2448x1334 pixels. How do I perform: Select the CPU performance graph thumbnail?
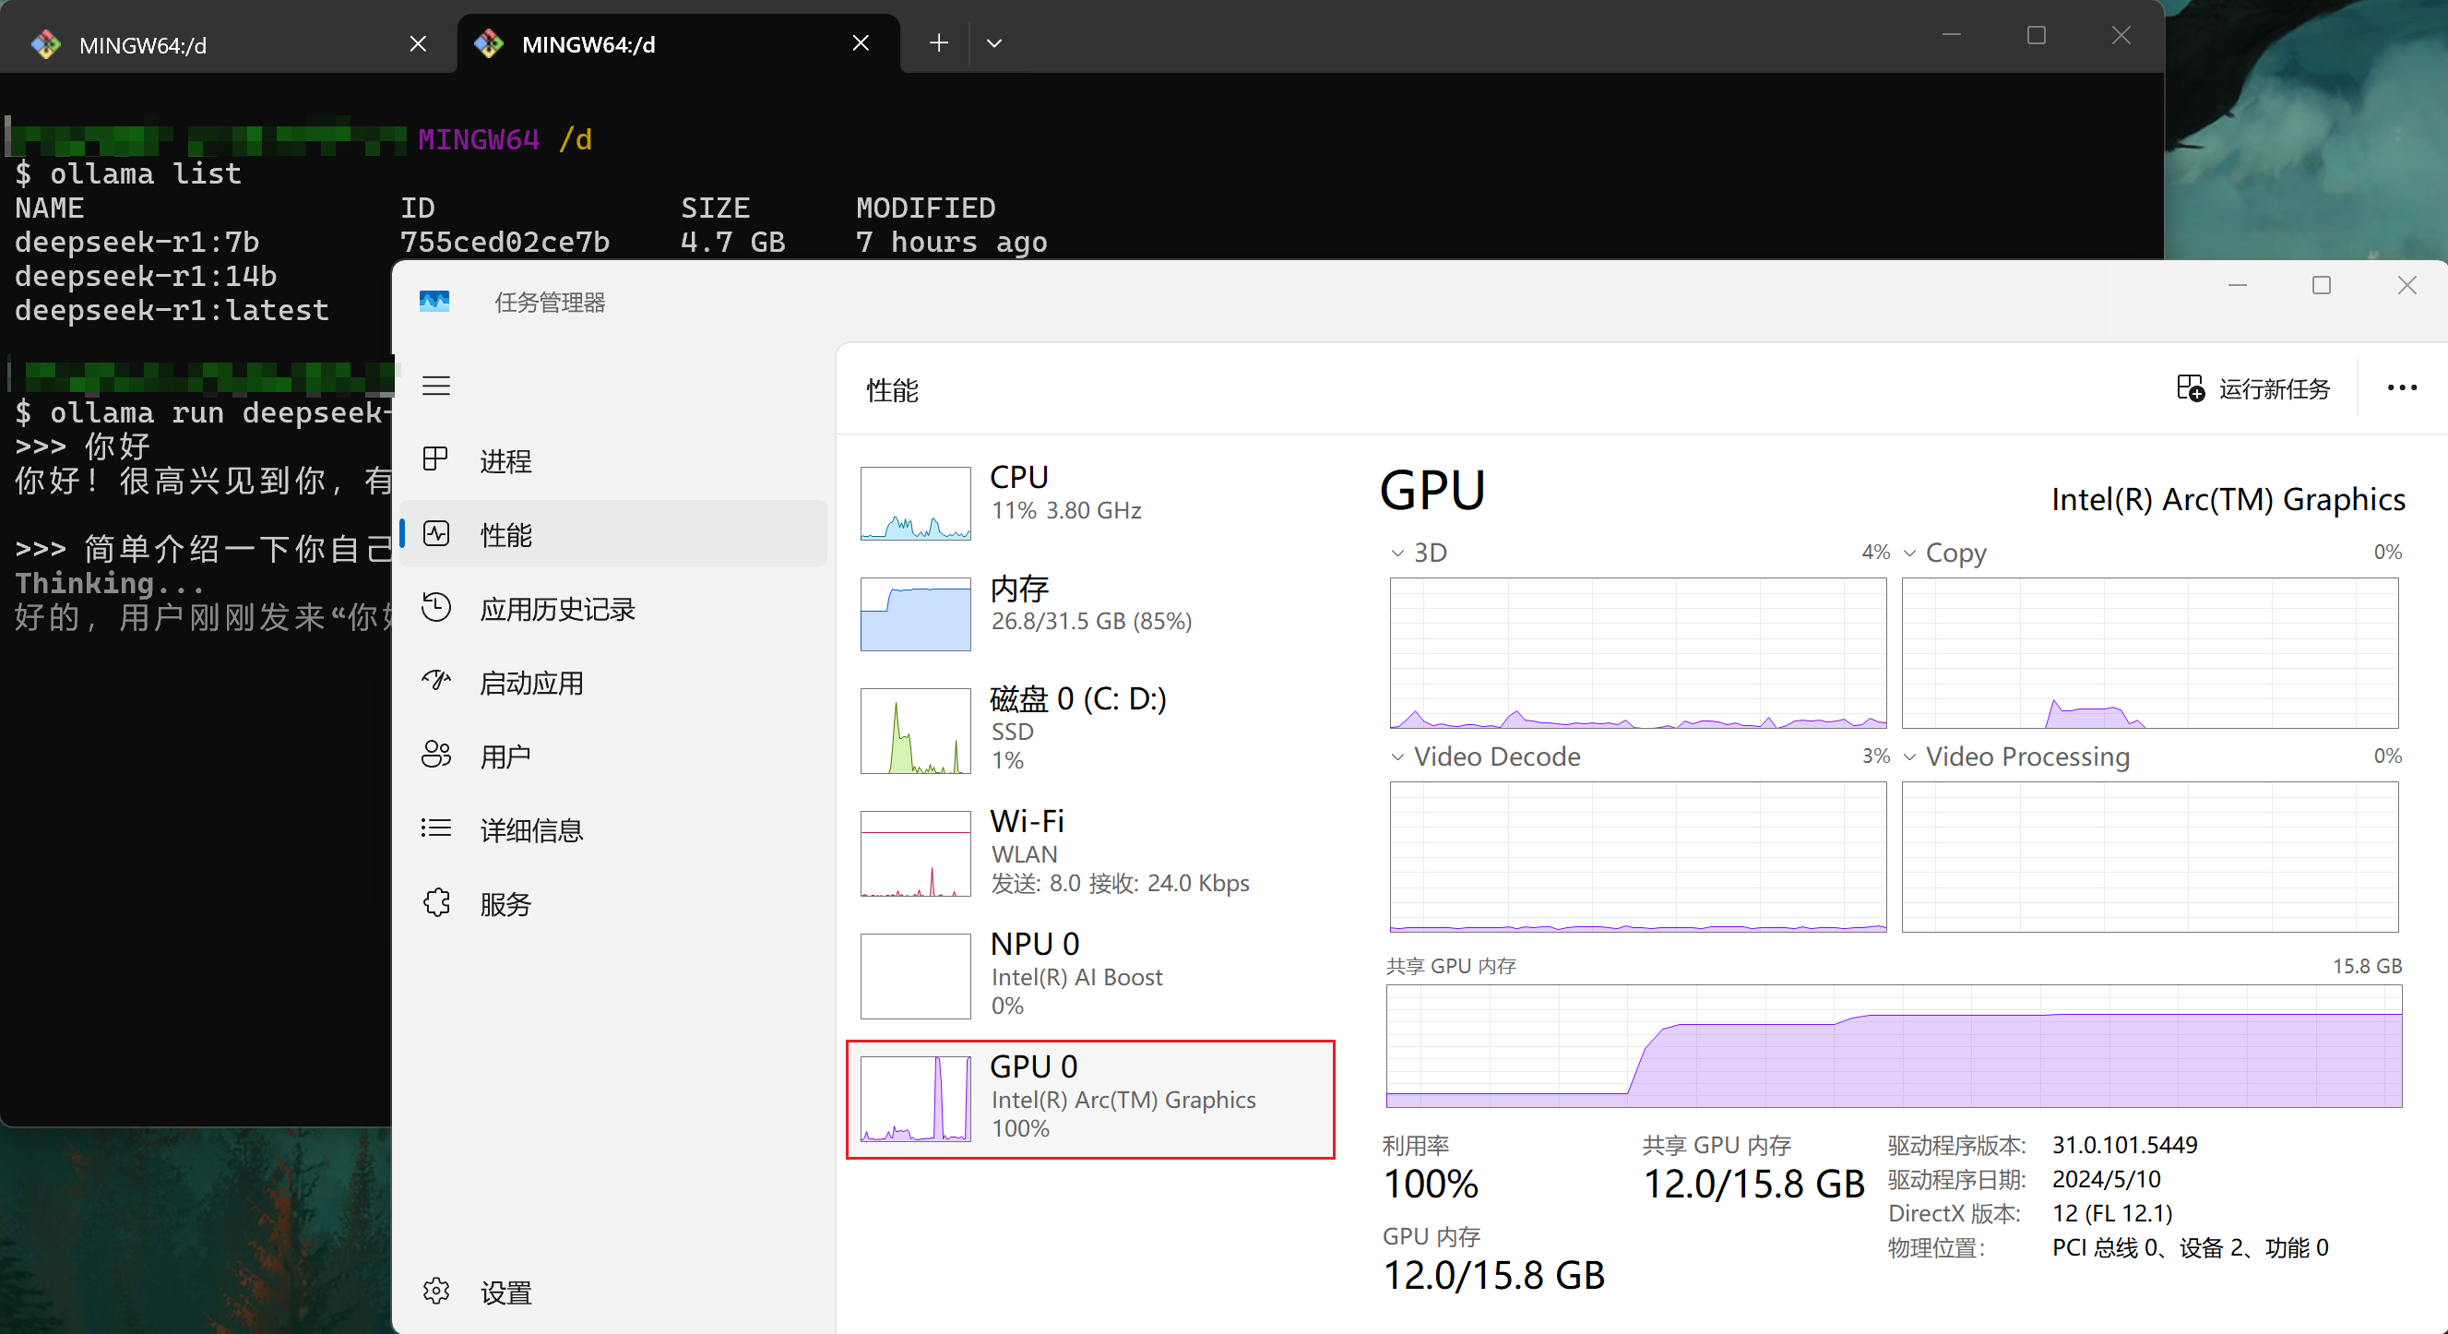coord(915,504)
